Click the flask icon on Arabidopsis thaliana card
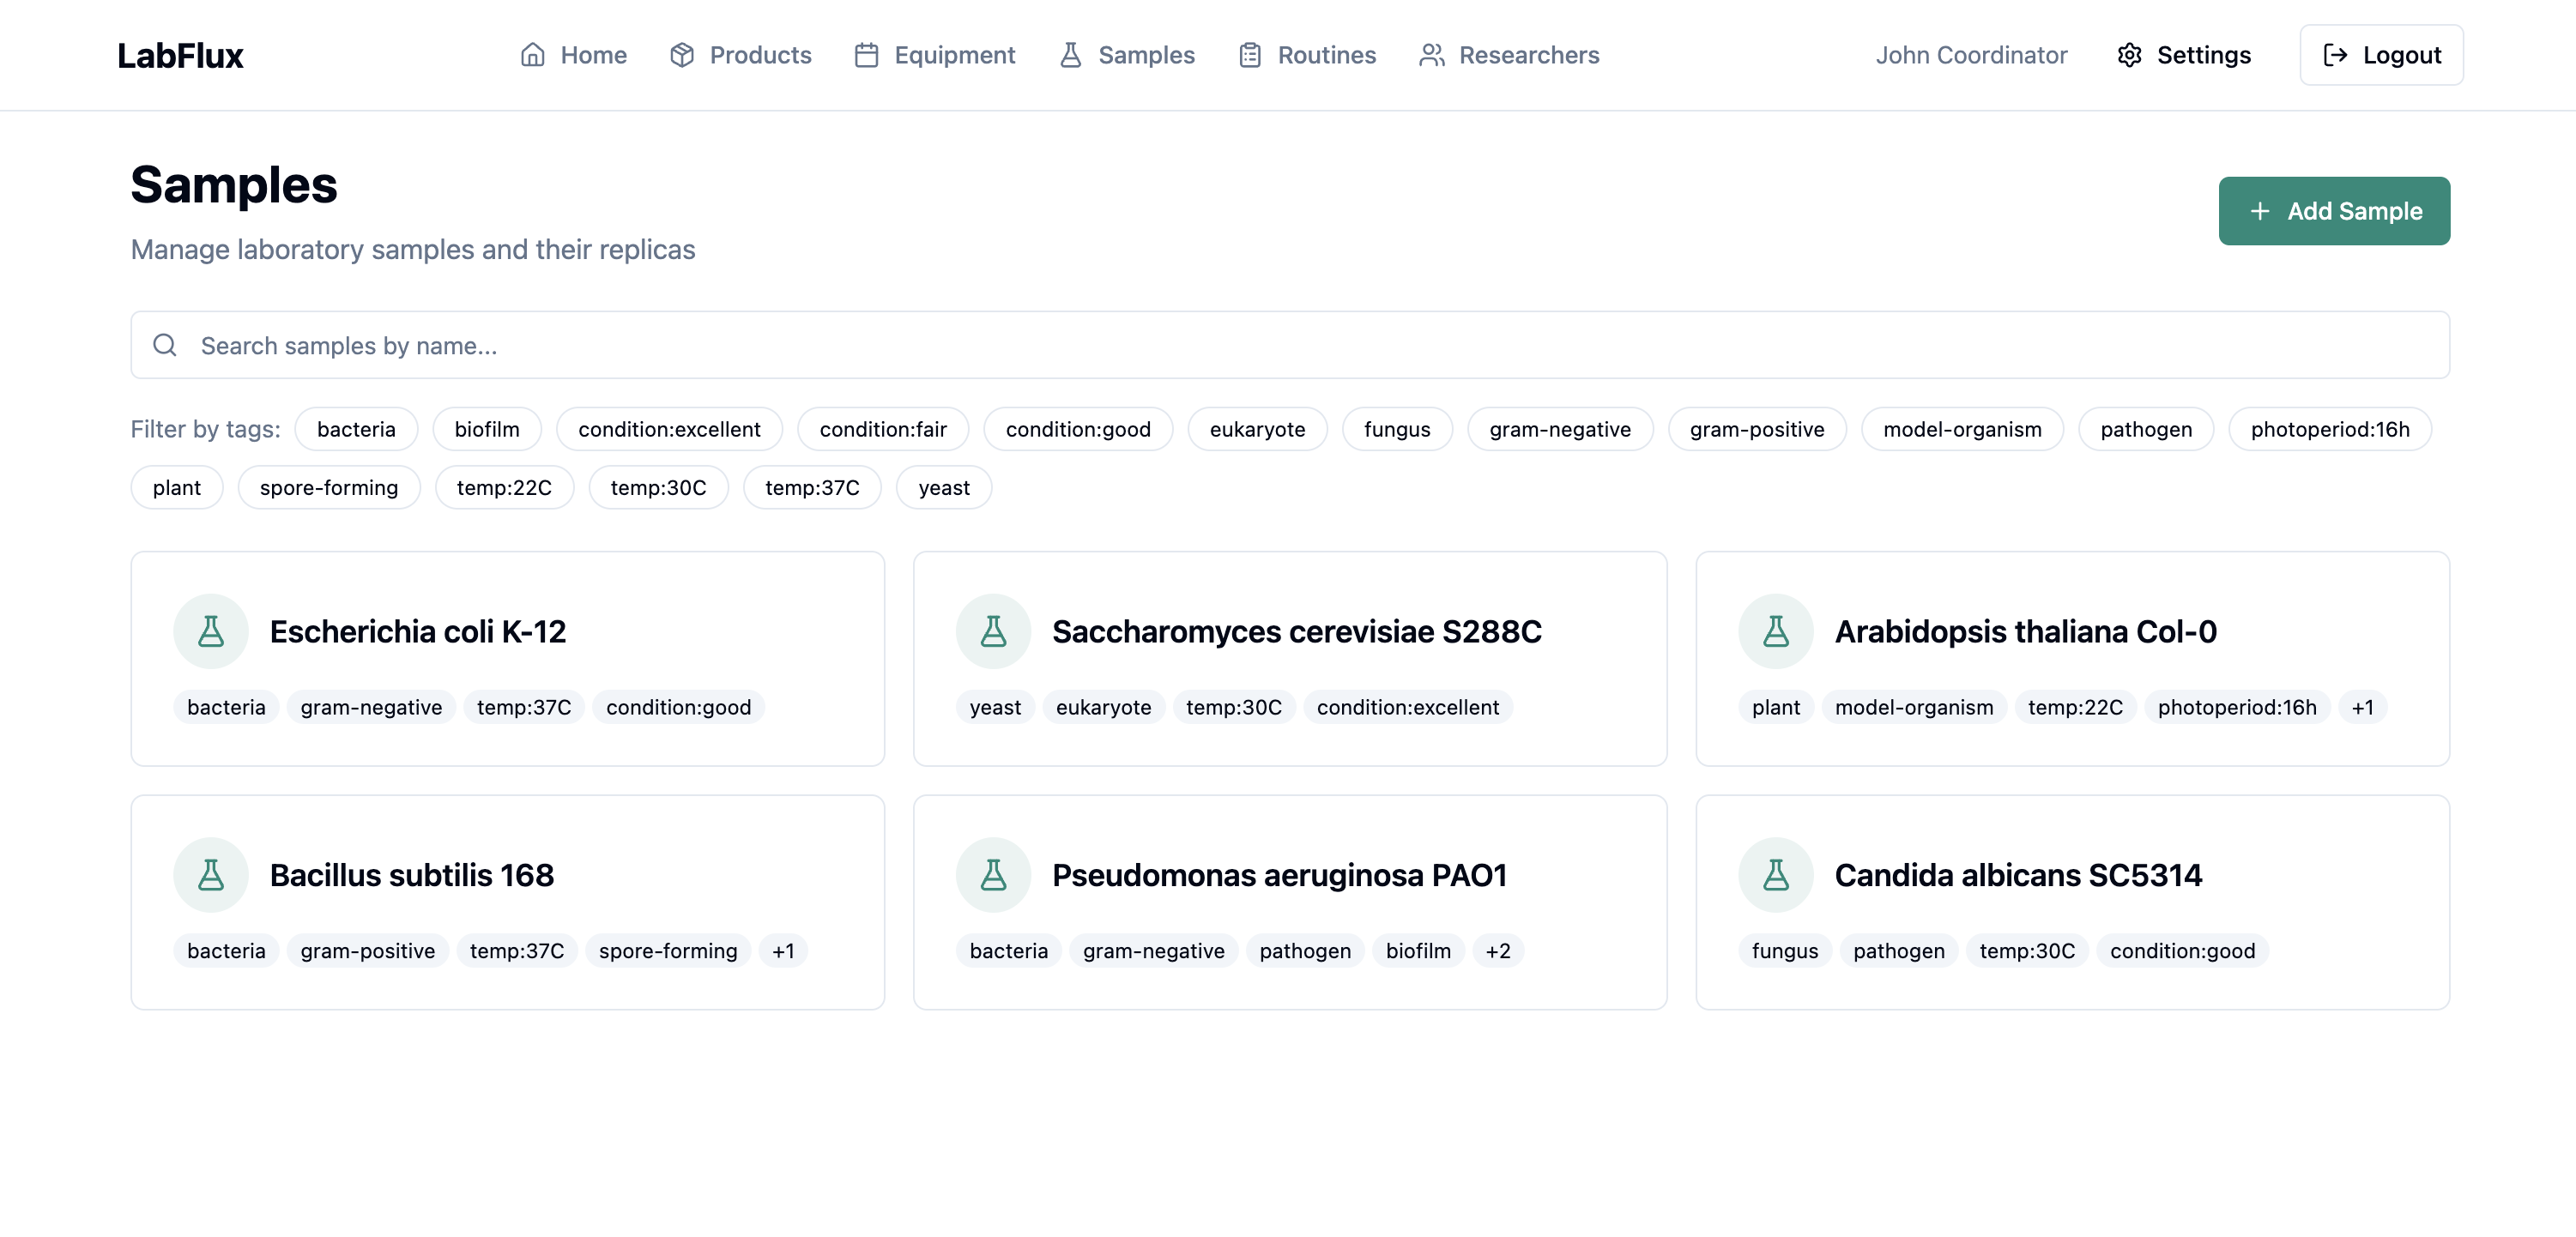The width and height of the screenshot is (2576, 1237). point(1775,631)
